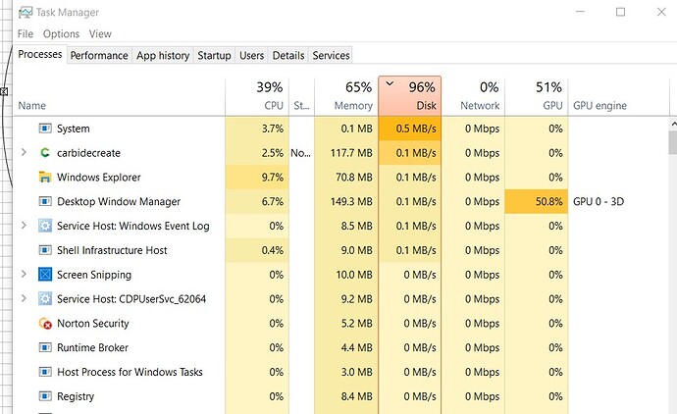Sort by the GPU column header
677x414 pixels.
(537, 96)
